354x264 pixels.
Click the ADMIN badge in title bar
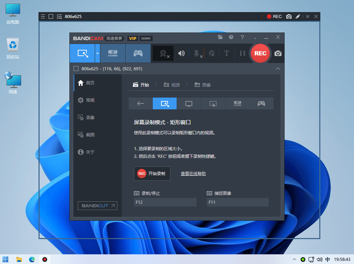pos(146,38)
